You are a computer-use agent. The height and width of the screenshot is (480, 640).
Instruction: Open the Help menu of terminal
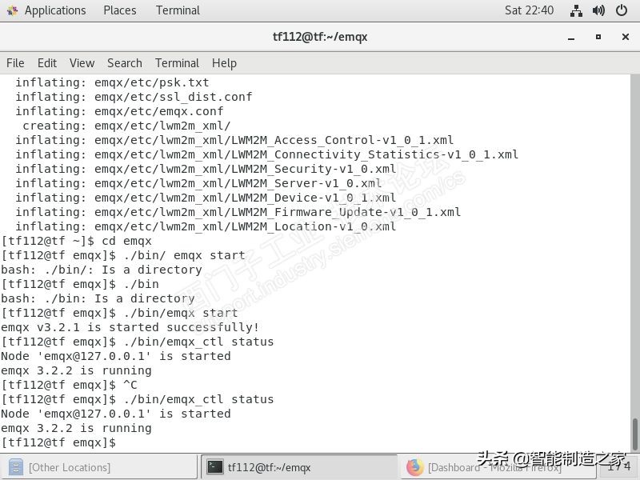point(224,63)
